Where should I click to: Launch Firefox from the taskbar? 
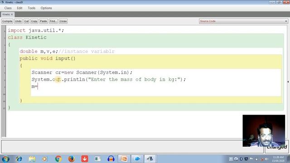click(72, 159)
